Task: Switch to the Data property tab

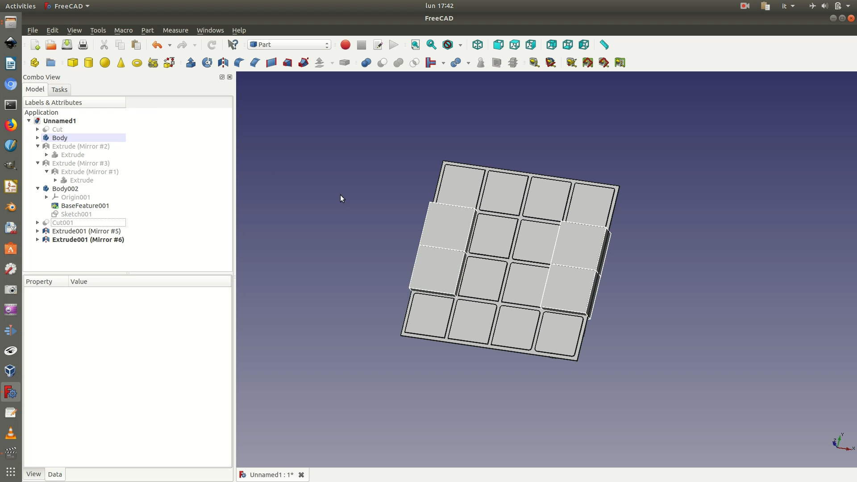Action: tap(55, 474)
